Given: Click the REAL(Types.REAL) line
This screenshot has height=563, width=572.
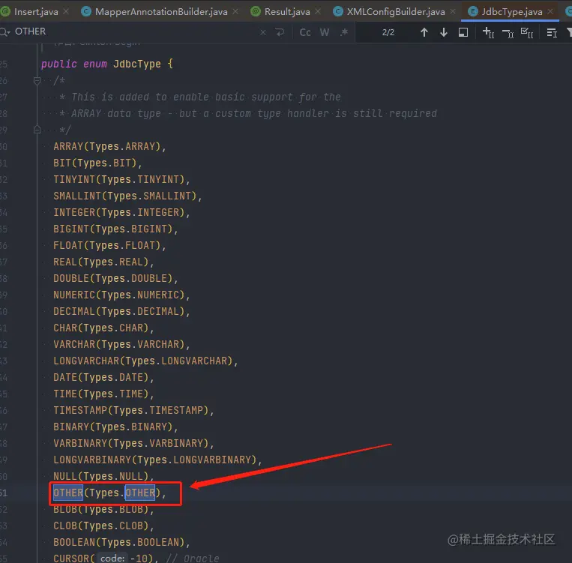Looking at the screenshot, I should (103, 262).
